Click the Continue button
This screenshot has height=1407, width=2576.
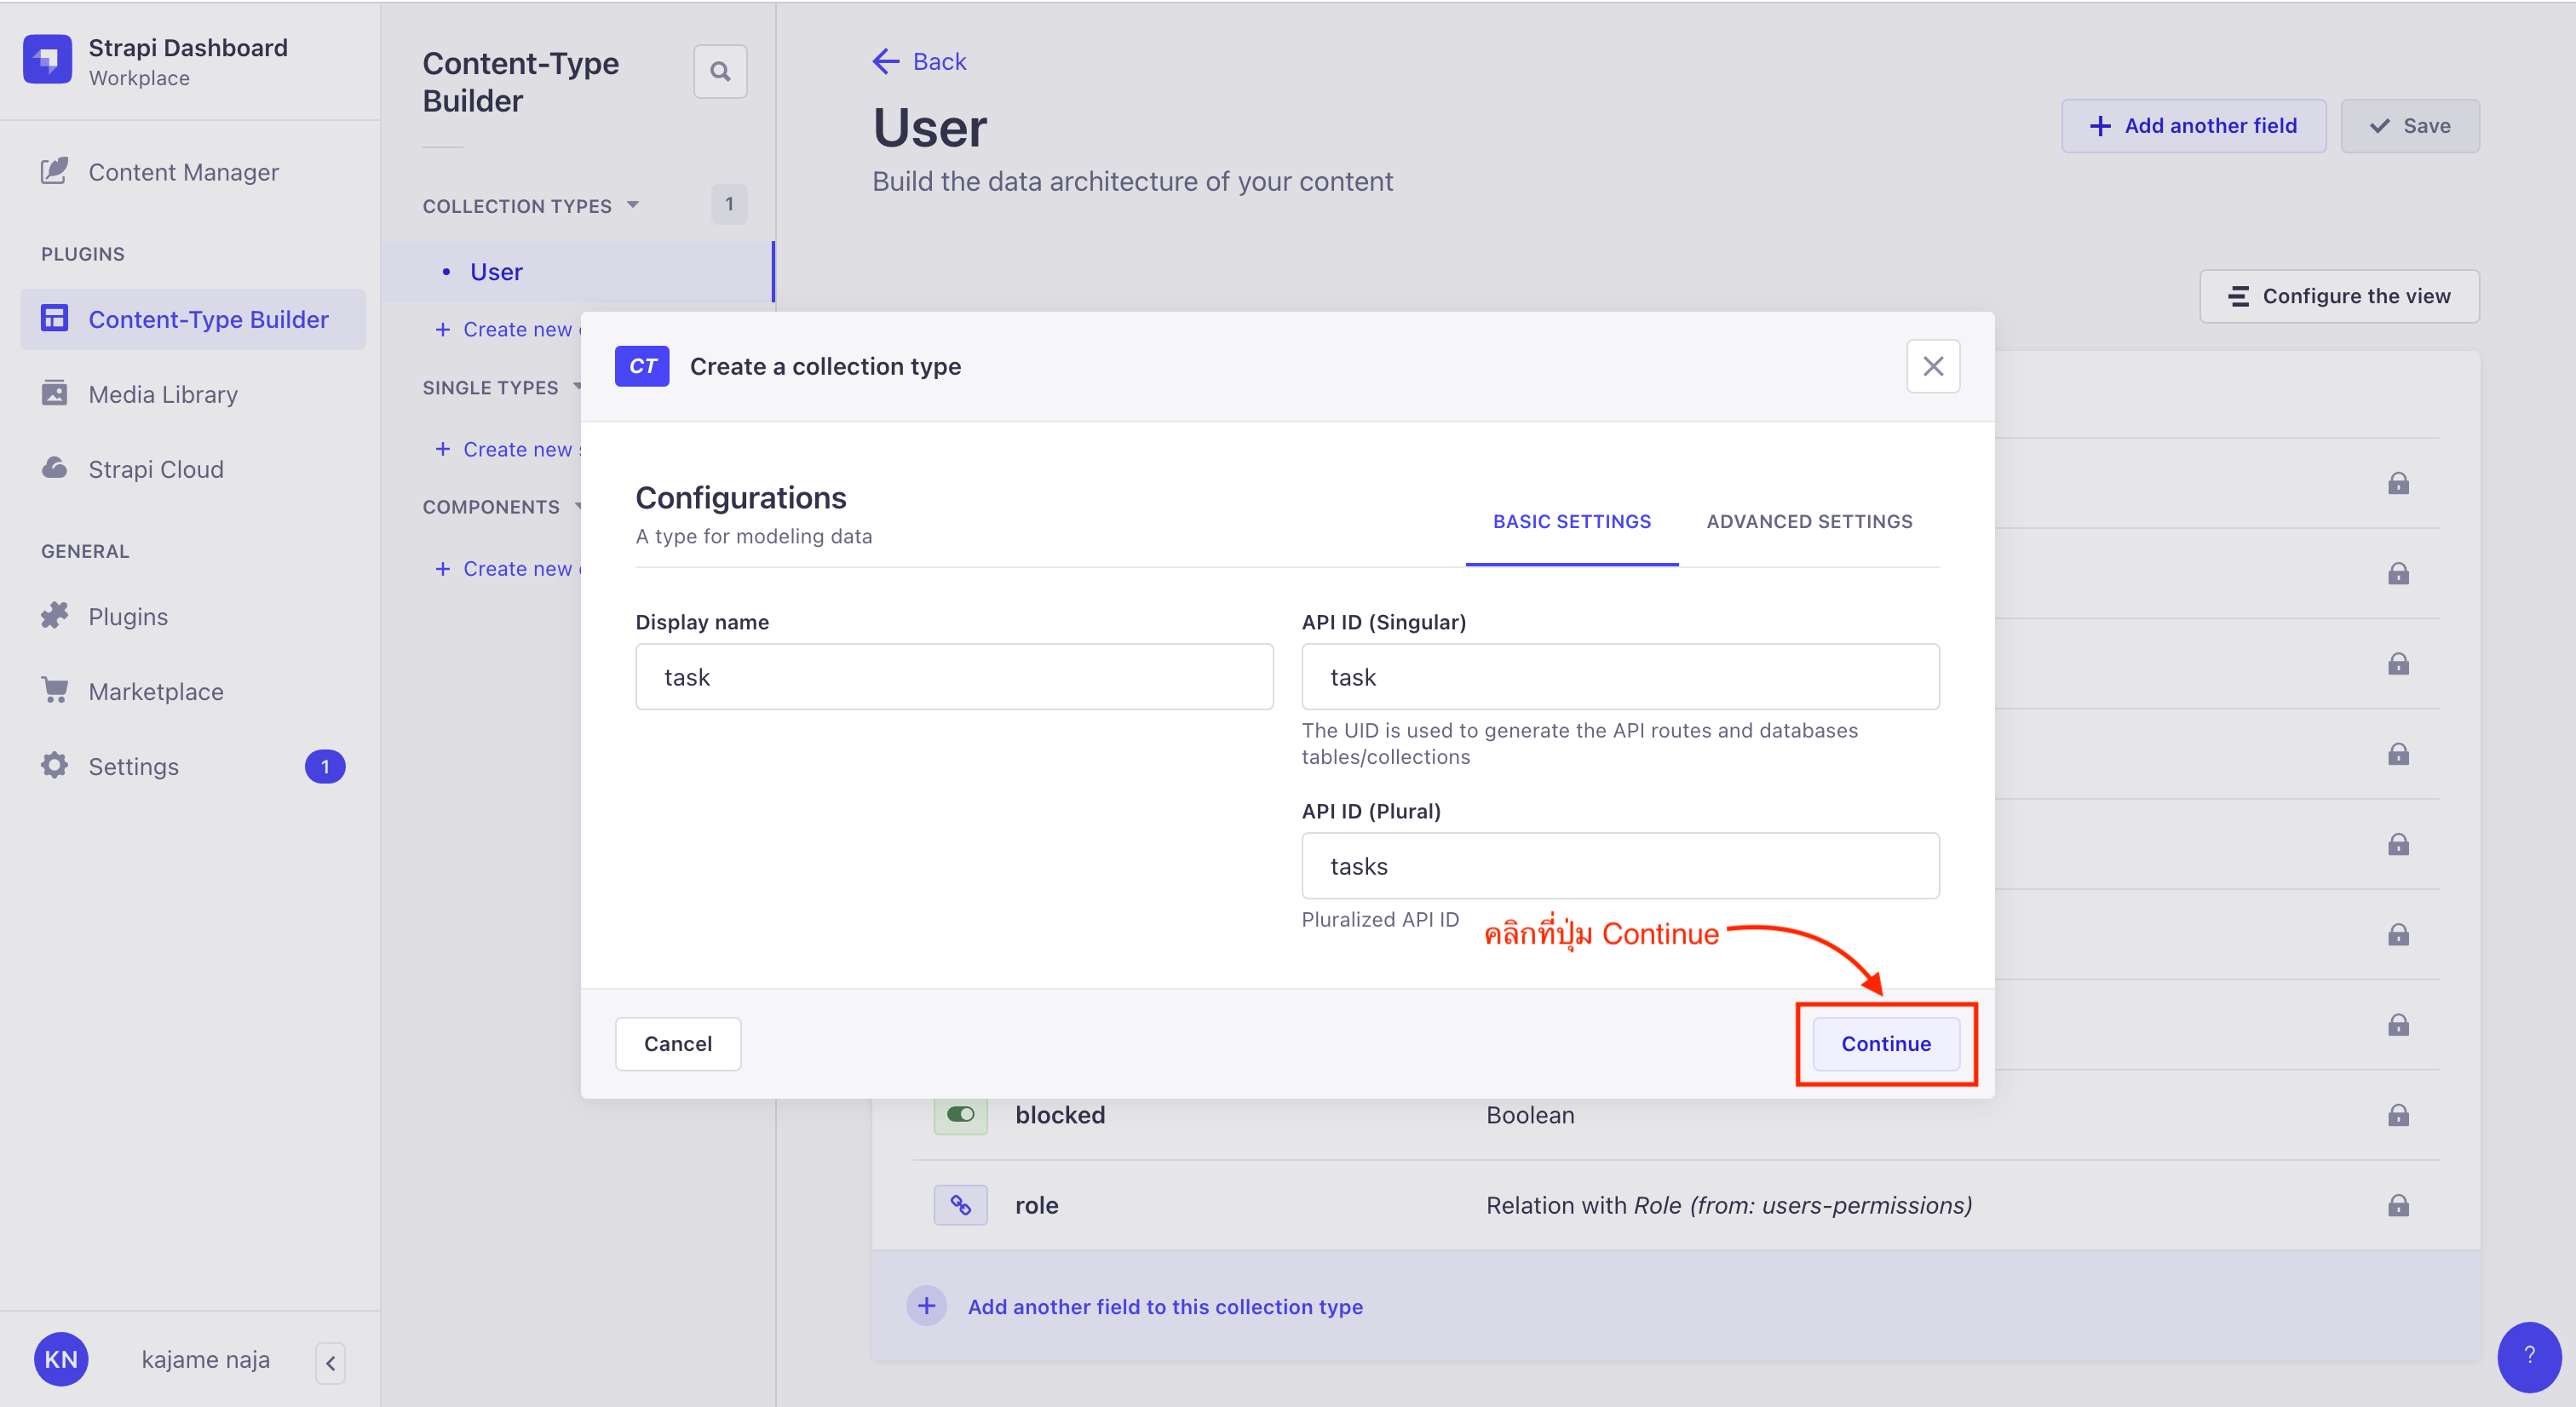1885,1043
